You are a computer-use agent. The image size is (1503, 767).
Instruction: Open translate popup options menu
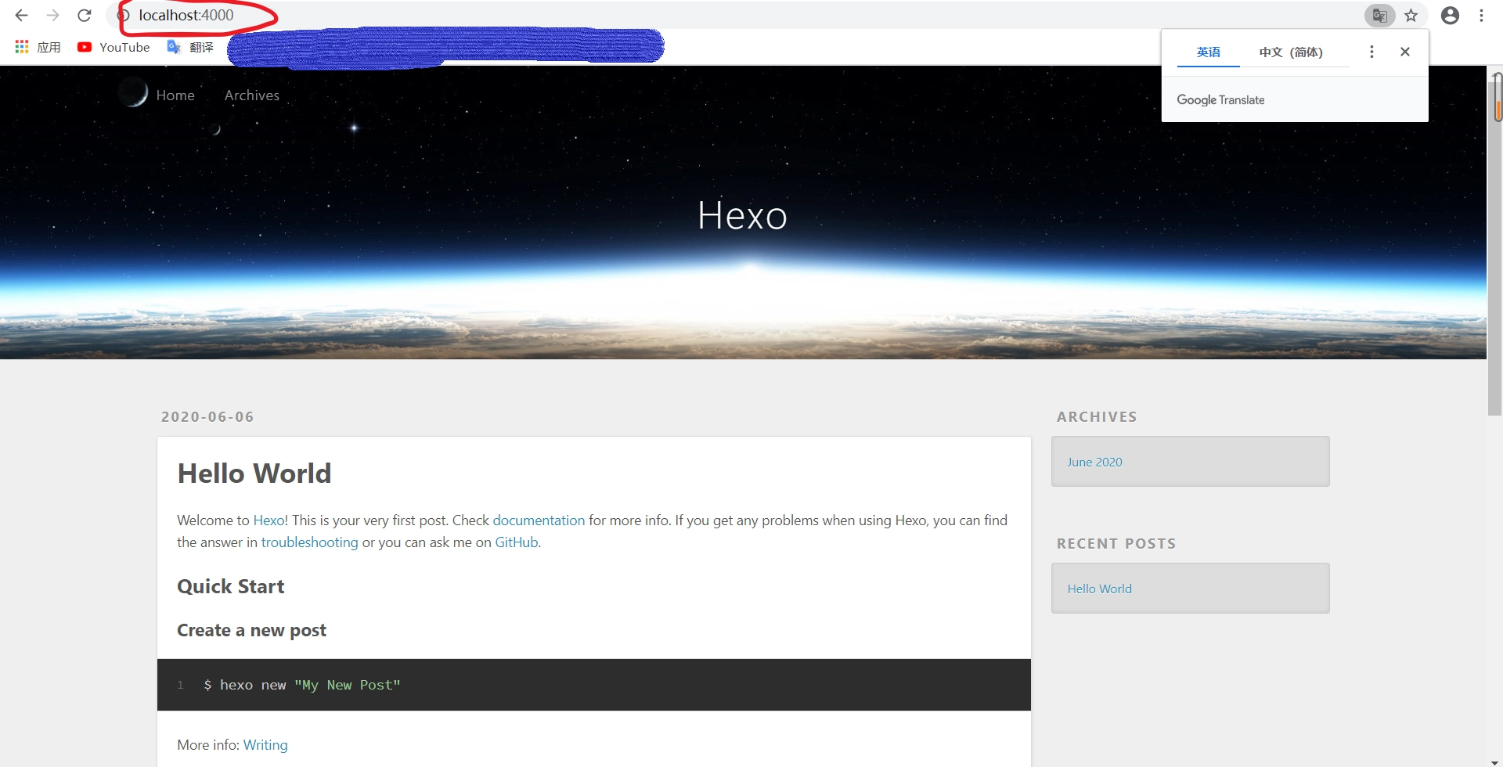pos(1371,52)
